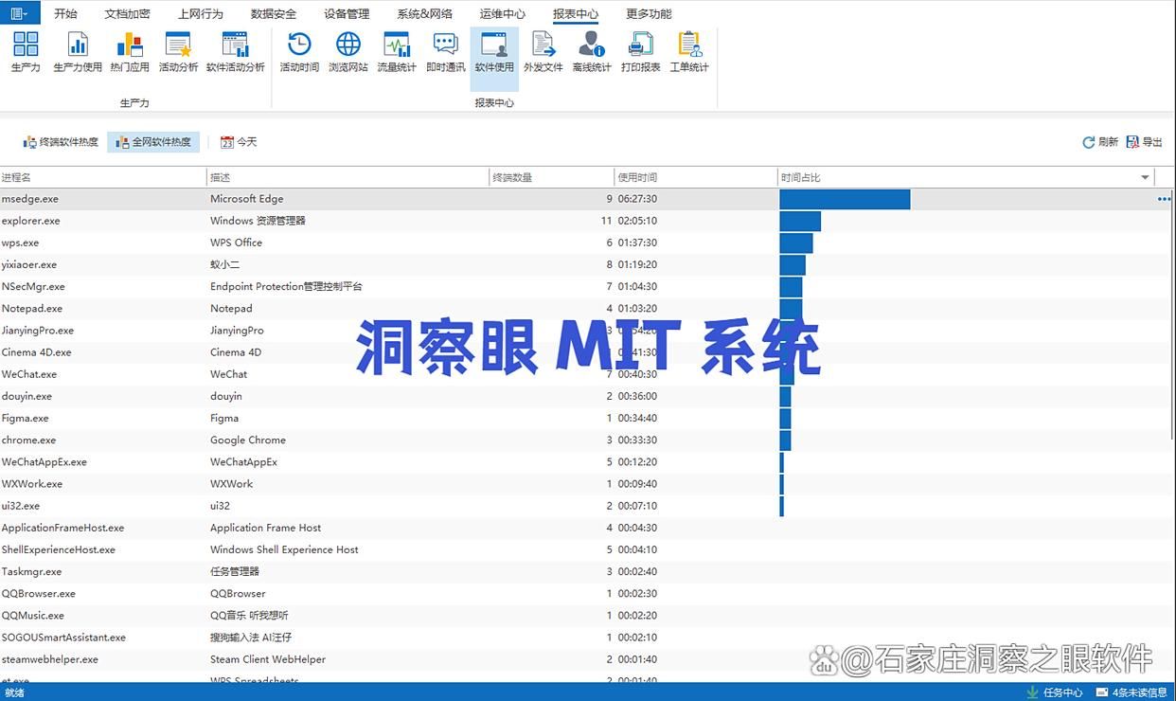Switch to 全网软件热度 view

pyautogui.click(x=153, y=142)
